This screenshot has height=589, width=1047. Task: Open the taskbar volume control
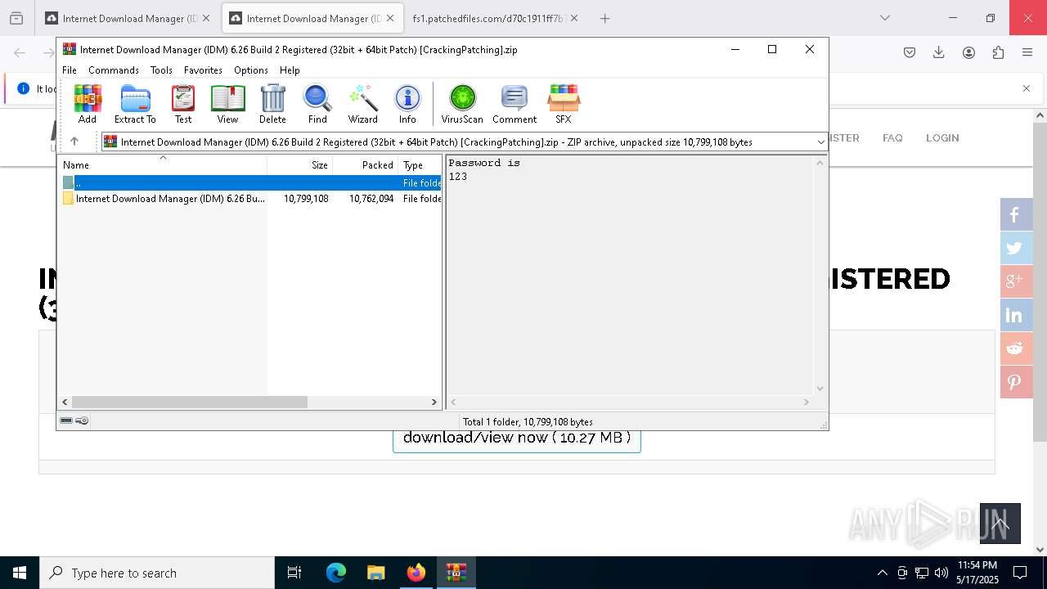[x=941, y=573]
